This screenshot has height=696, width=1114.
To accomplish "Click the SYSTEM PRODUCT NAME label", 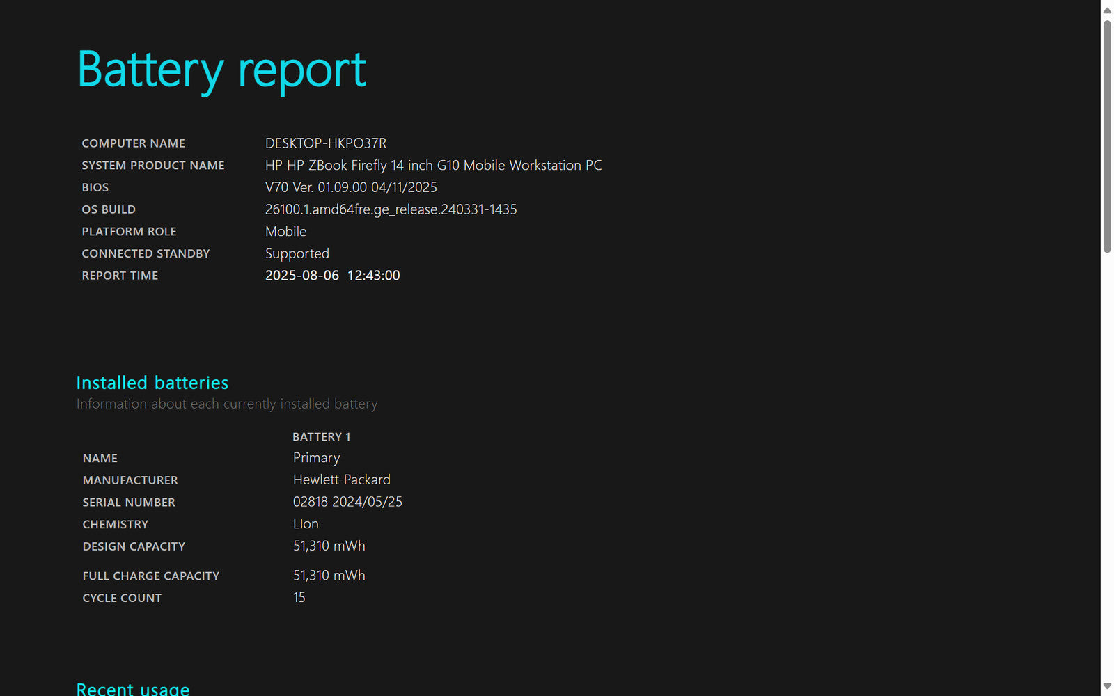I will click(x=153, y=166).
